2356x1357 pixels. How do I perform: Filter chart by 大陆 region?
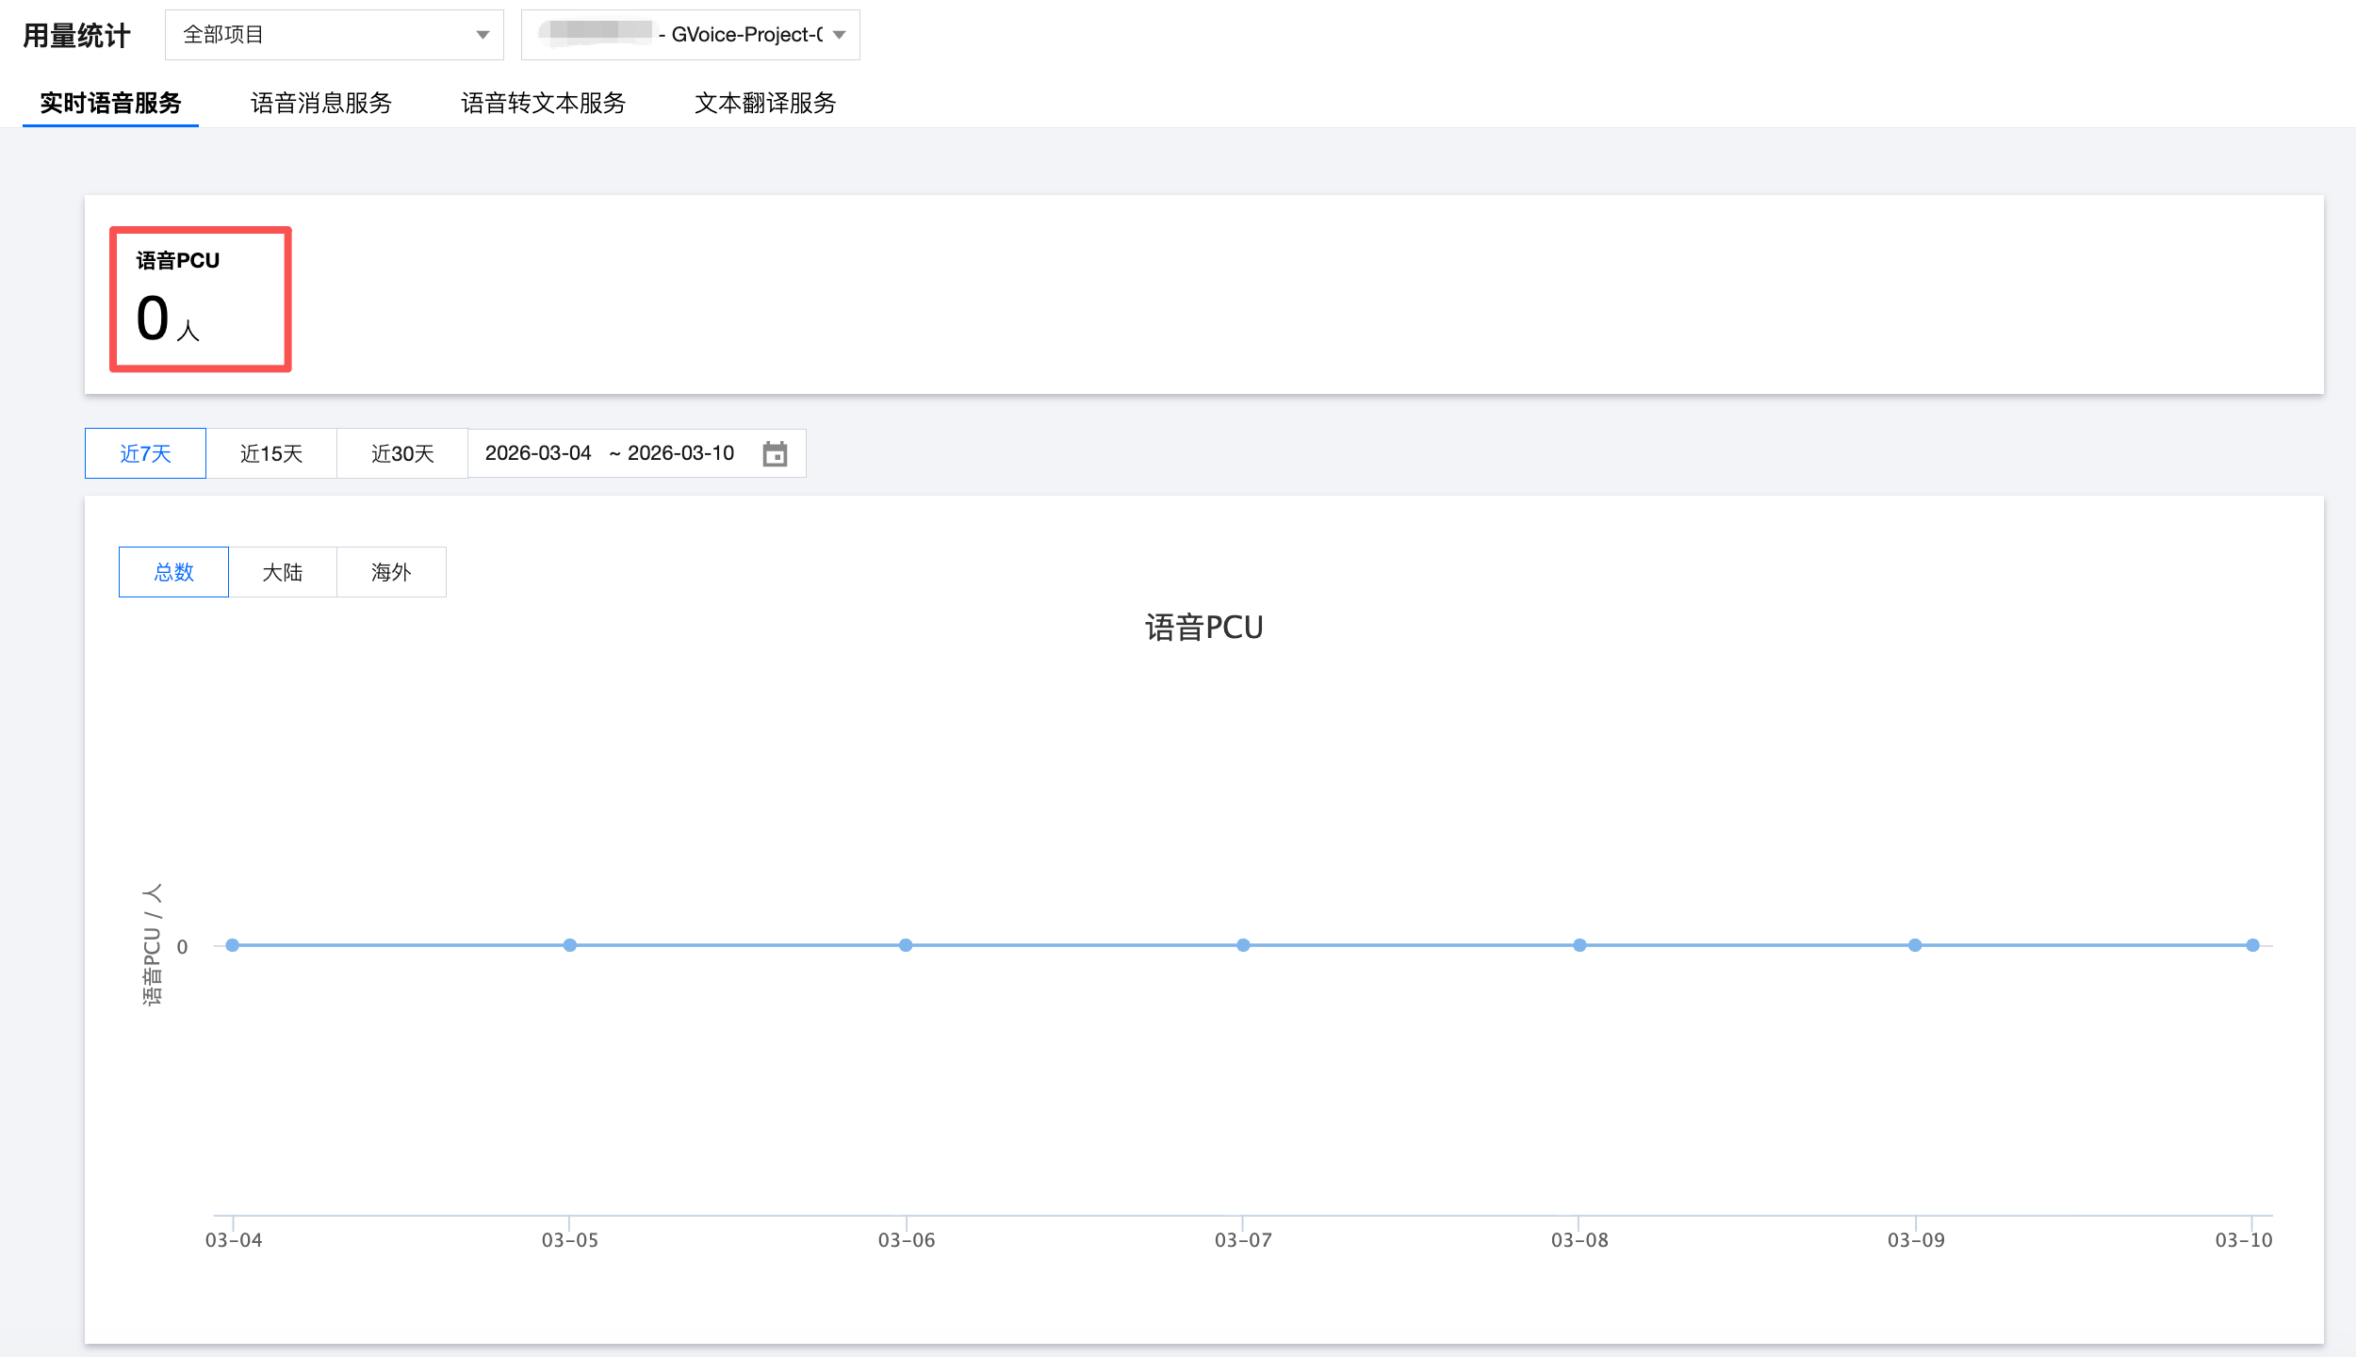tap(282, 572)
